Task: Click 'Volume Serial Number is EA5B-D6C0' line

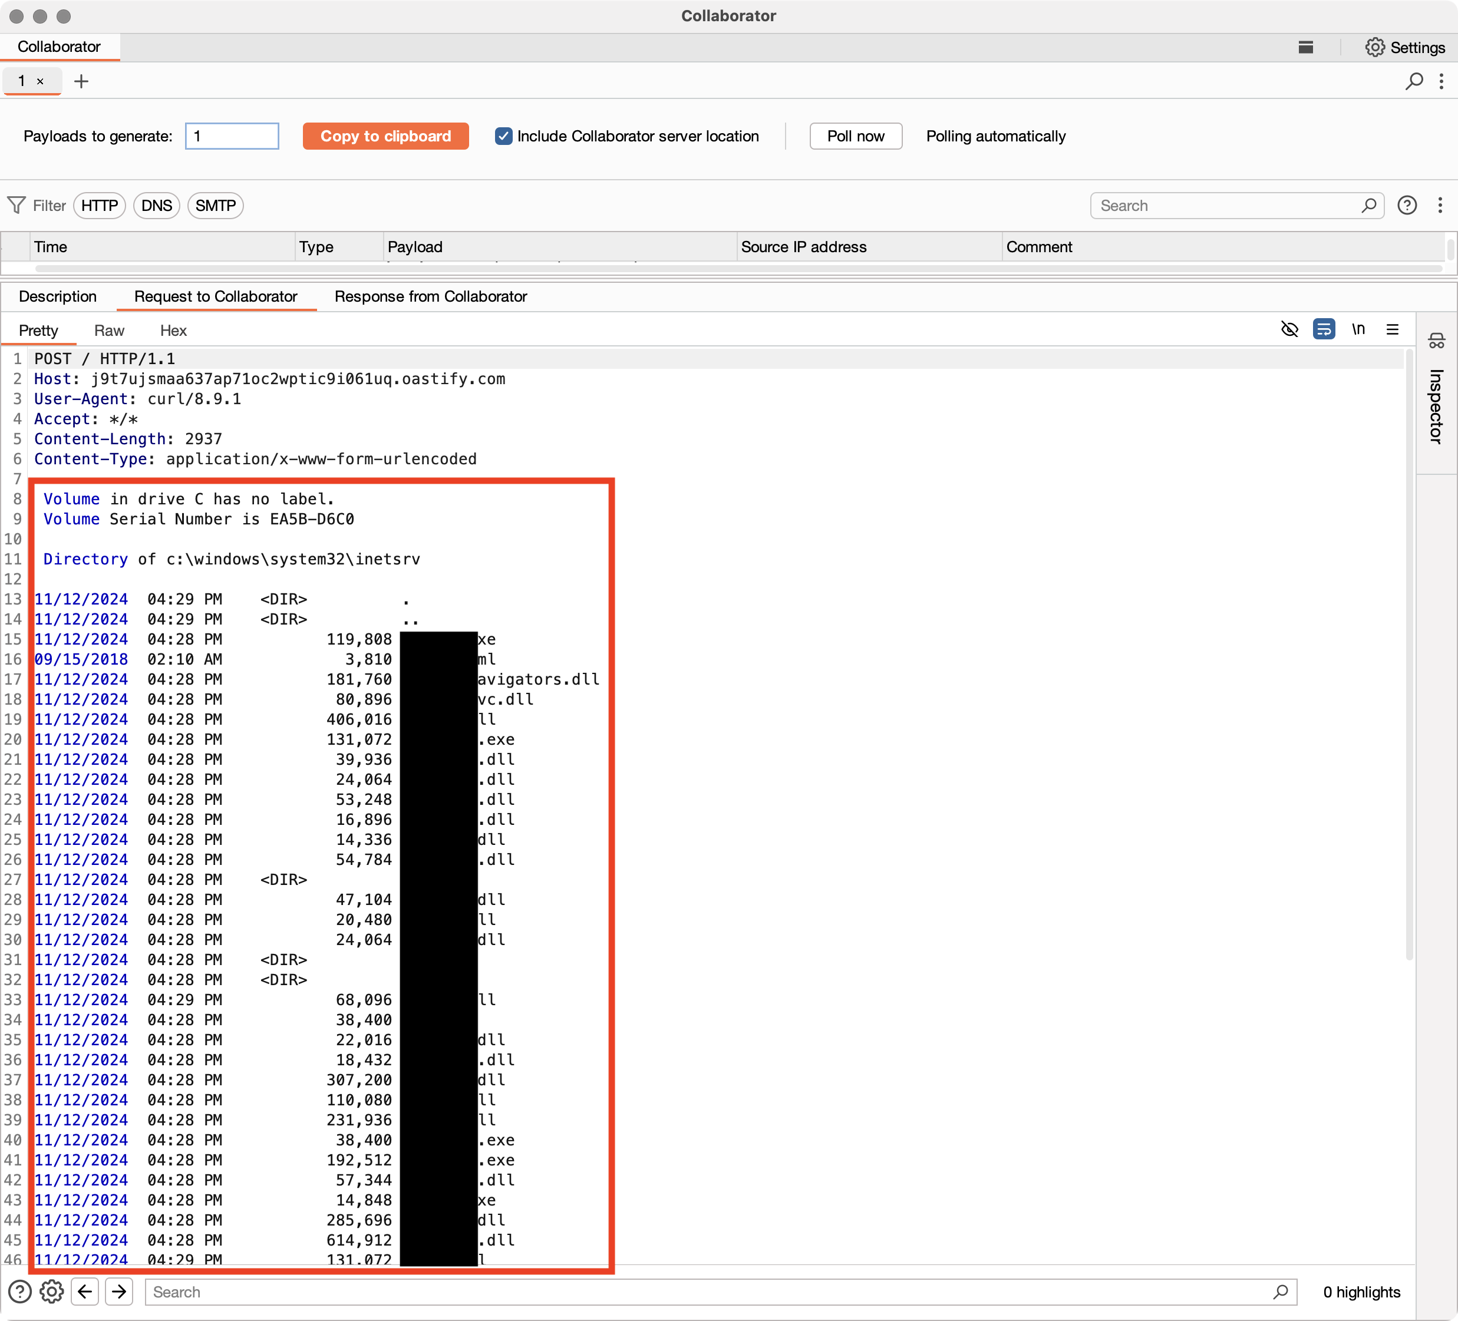Action: [199, 519]
